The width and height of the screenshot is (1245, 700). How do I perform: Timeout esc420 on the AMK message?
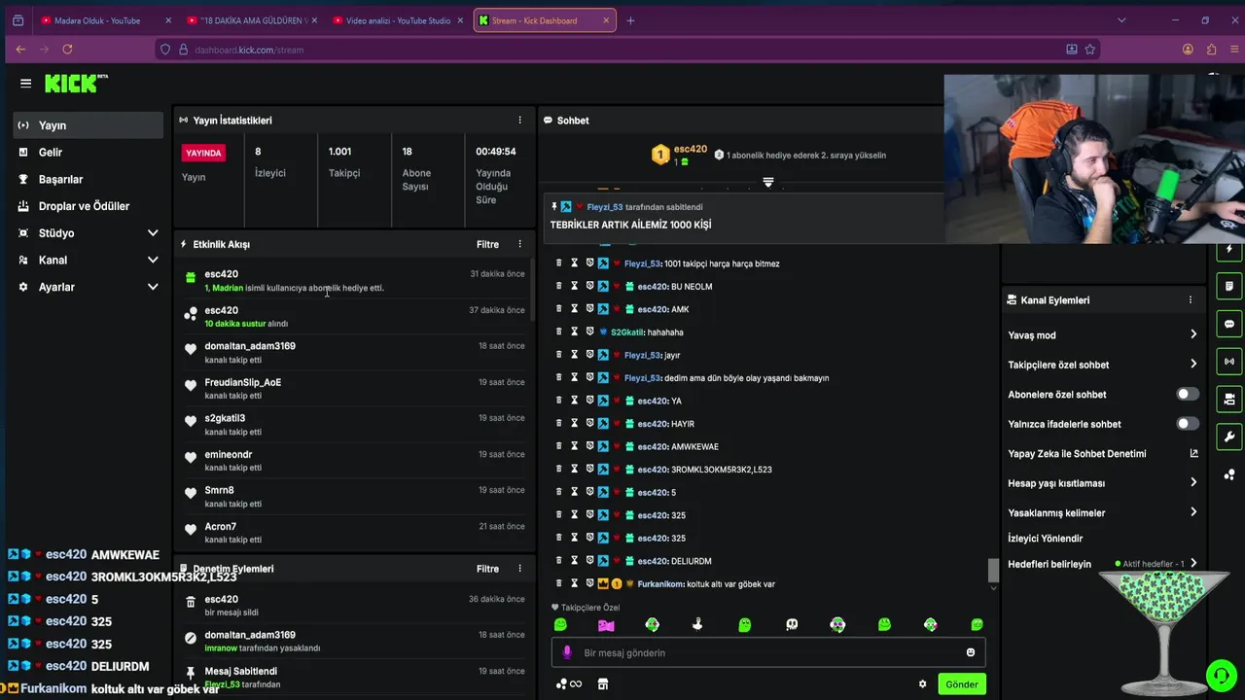click(x=574, y=309)
